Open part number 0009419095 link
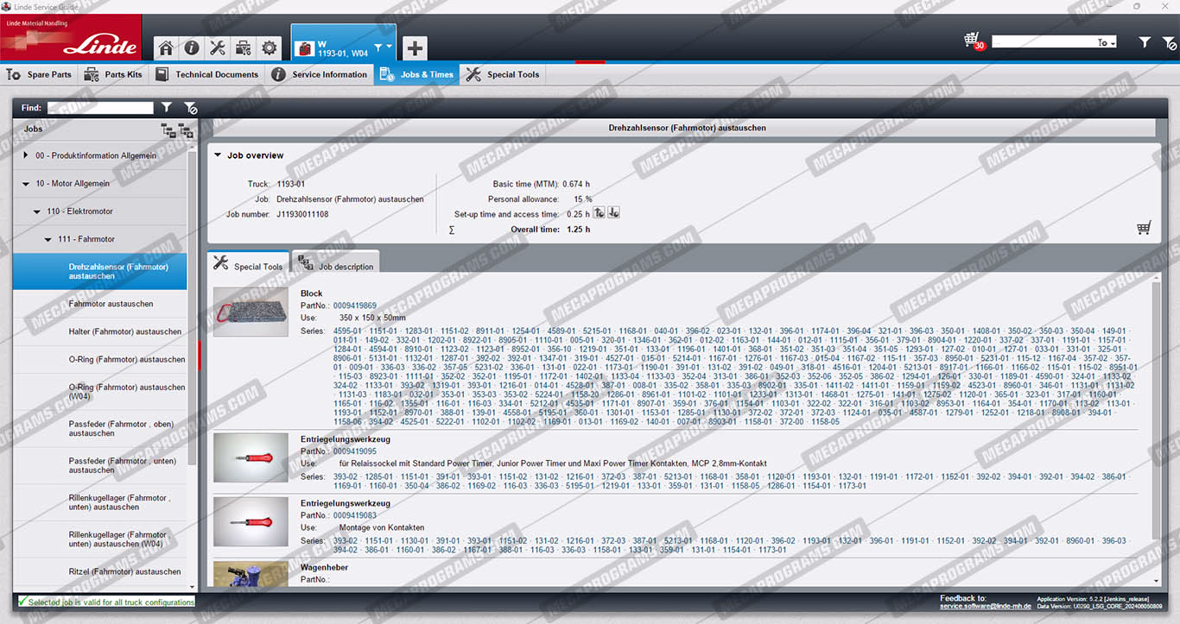Image resolution: width=1180 pixels, height=624 pixels. click(x=354, y=451)
